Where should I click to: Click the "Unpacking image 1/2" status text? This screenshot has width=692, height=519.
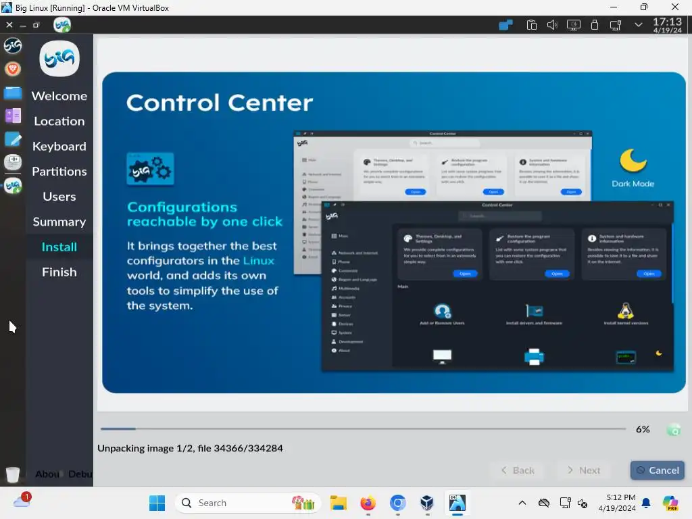pyautogui.click(x=190, y=449)
